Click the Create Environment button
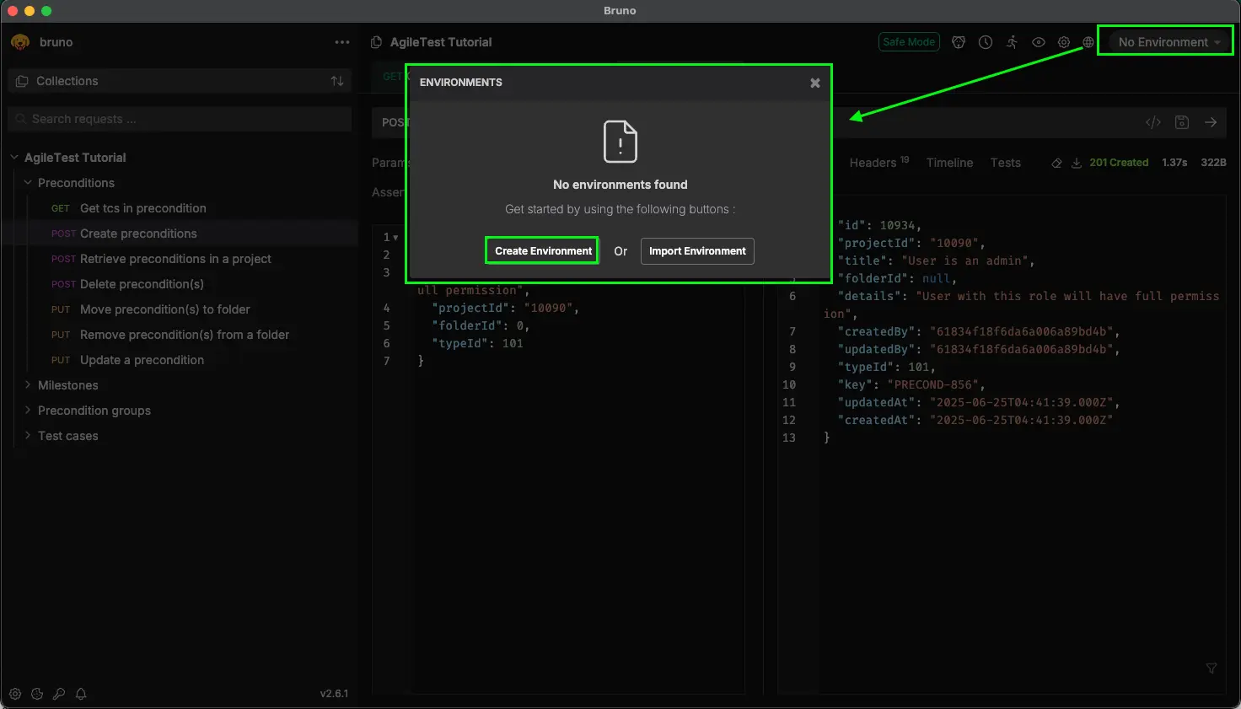Image resolution: width=1241 pixels, height=709 pixels. pyautogui.click(x=543, y=251)
